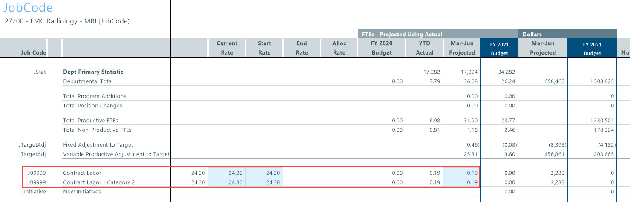Edit Current Rate for Contract Labor - Category 2
This screenshot has height=202, width=630.
[x=227, y=182]
